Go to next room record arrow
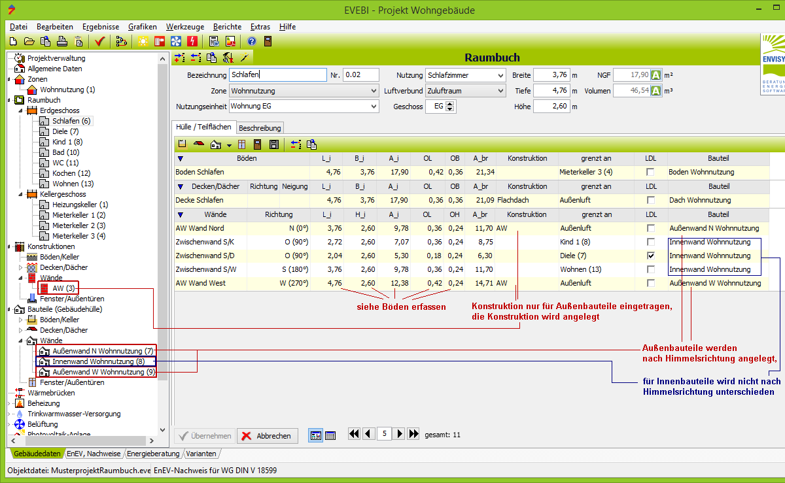Image resolution: width=785 pixels, height=483 pixels. pyautogui.click(x=400, y=434)
